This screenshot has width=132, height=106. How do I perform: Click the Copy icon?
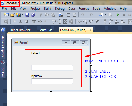(47, 15)
